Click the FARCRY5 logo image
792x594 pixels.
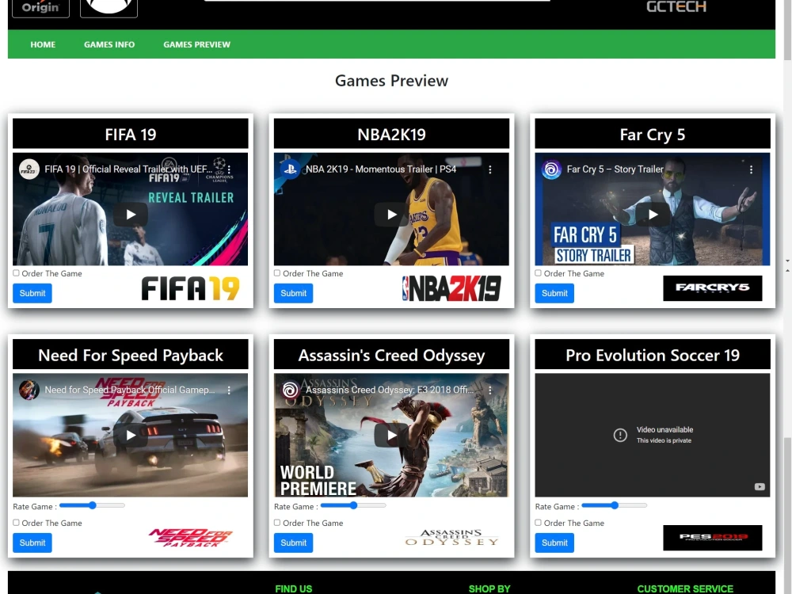coord(712,288)
